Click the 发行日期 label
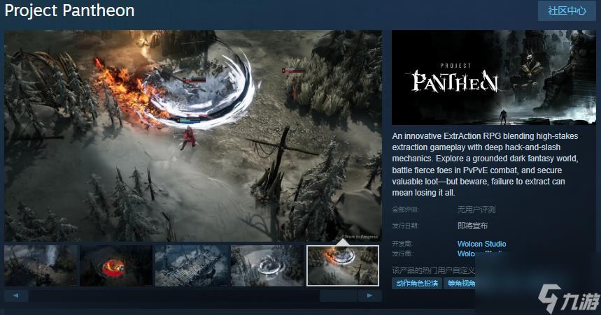The height and width of the screenshot is (315, 601). coord(405,226)
